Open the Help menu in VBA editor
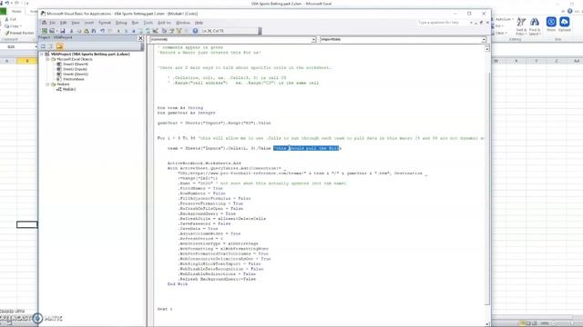The width and height of the screenshot is (583, 327). (199, 23)
